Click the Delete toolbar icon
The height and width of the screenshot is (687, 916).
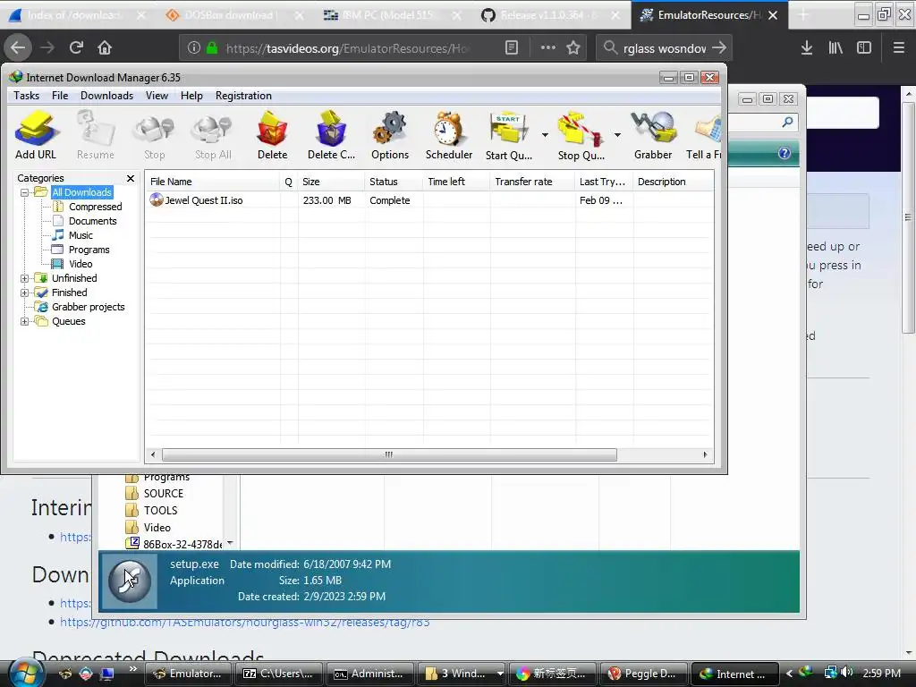272,135
